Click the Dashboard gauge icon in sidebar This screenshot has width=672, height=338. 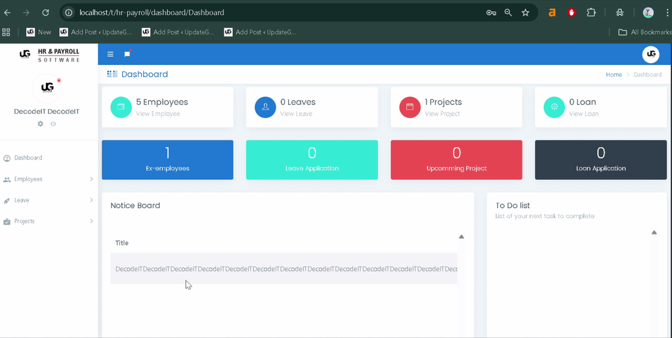click(x=7, y=158)
